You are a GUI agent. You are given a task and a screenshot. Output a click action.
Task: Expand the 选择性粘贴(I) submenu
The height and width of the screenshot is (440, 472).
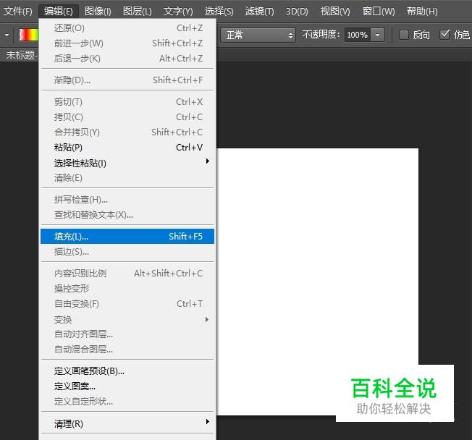pyautogui.click(x=127, y=163)
